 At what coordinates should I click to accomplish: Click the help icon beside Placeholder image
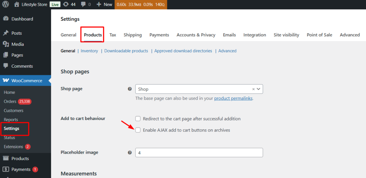tap(130, 153)
